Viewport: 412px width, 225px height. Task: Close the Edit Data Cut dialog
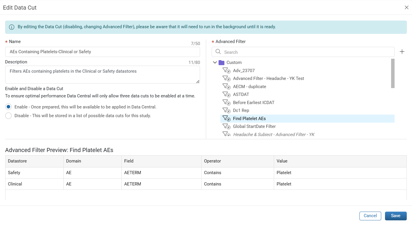tap(406, 8)
